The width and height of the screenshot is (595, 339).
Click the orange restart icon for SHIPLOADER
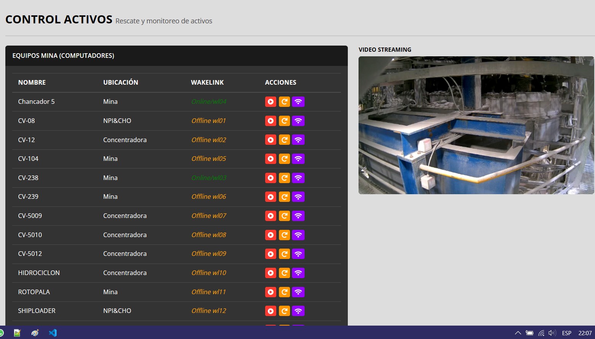point(284,311)
